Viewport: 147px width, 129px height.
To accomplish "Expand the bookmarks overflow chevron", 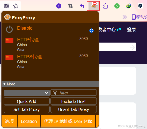I will pyautogui.click(x=124, y=17).
